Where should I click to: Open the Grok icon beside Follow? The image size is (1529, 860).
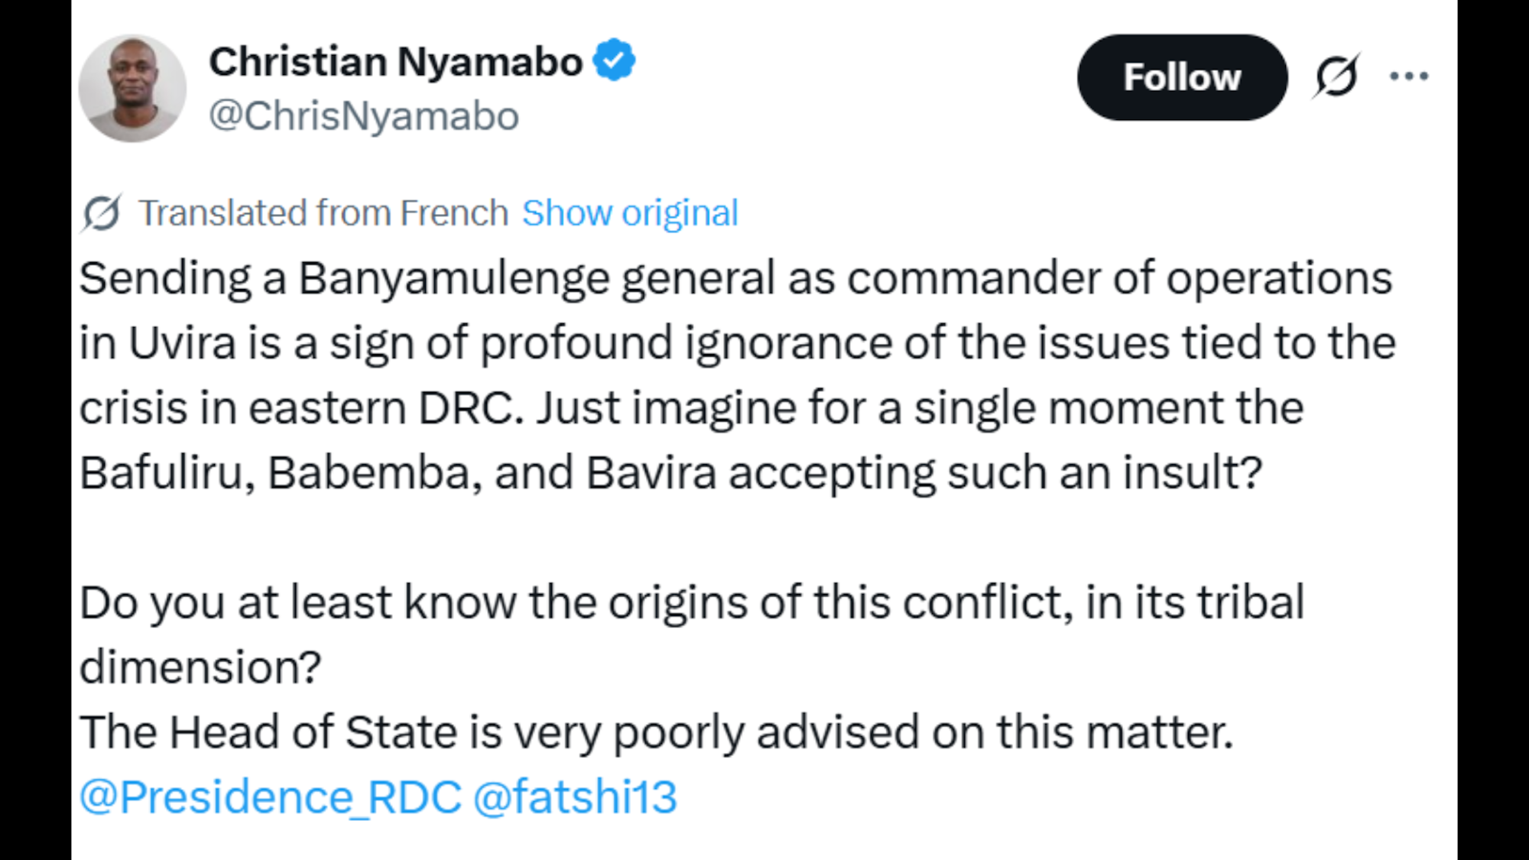[1336, 76]
